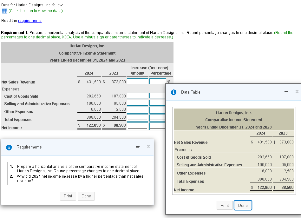Click requirement 1 text in Requirements dialog
Image resolution: width=301 pixels, height=218 pixels.
click(x=79, y=169)
